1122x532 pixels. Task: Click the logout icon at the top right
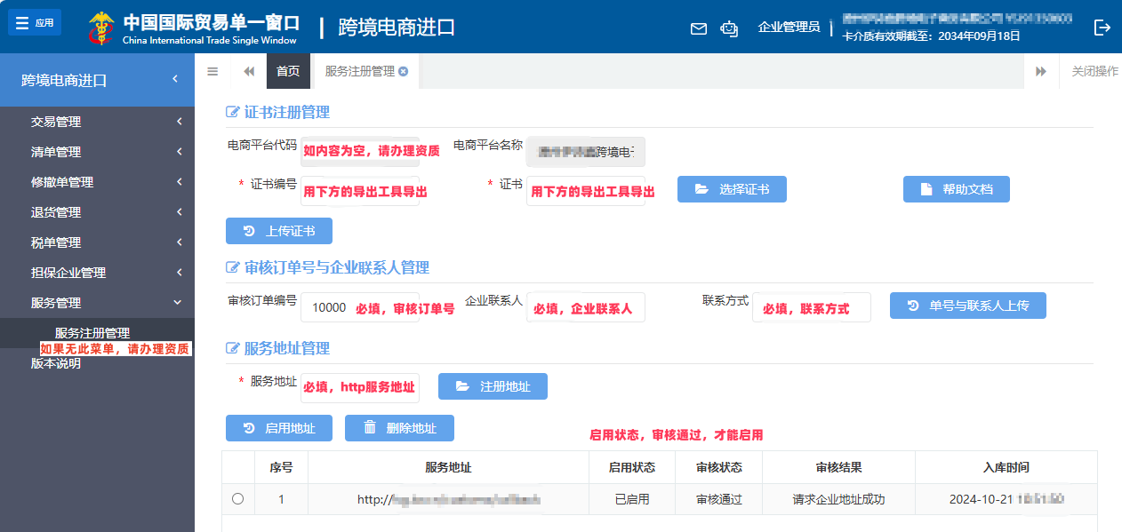(x=1102, y=28)
